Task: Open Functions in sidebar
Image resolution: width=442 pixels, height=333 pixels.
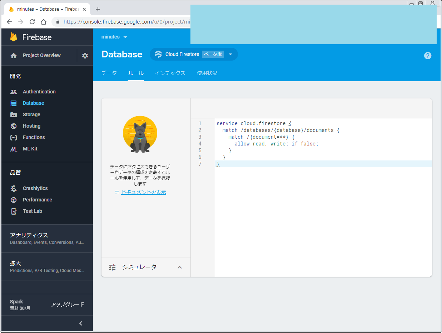Action: click(34, 137)
